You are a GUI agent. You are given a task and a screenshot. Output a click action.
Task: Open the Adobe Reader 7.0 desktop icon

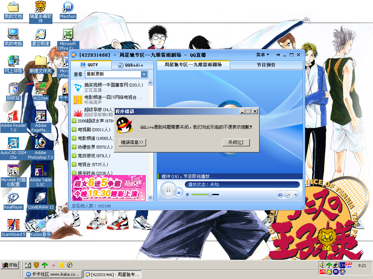click(x=13, y=121)
